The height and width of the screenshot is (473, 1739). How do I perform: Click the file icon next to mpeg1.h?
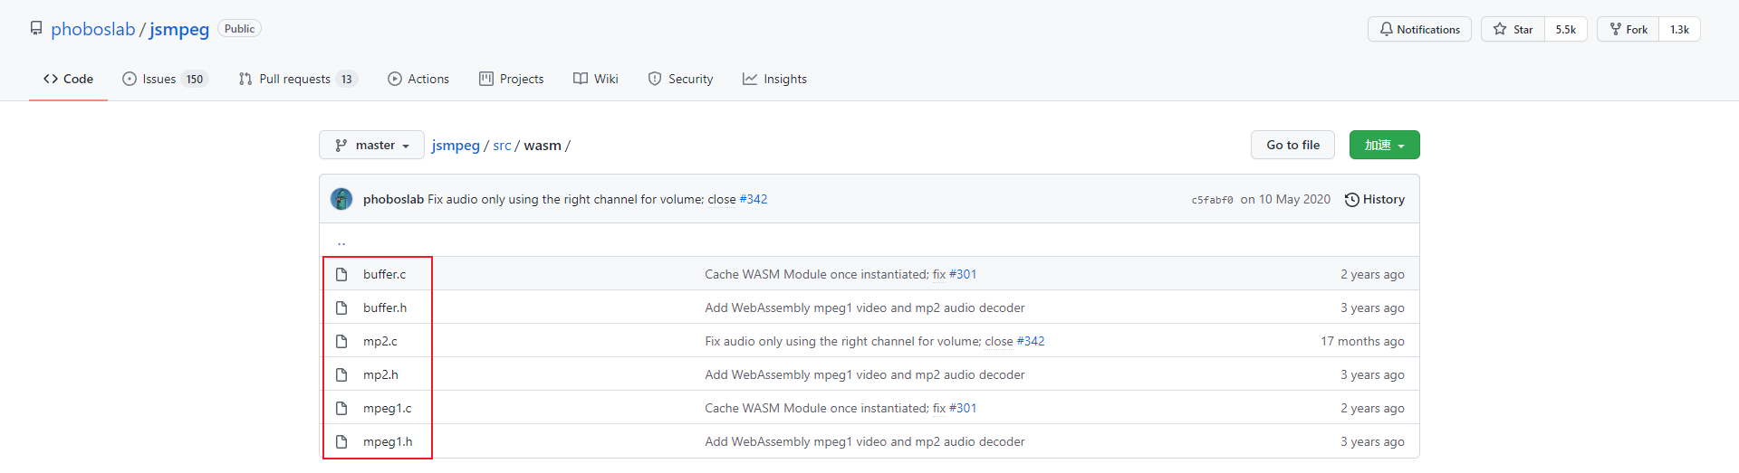click(341, 441)
